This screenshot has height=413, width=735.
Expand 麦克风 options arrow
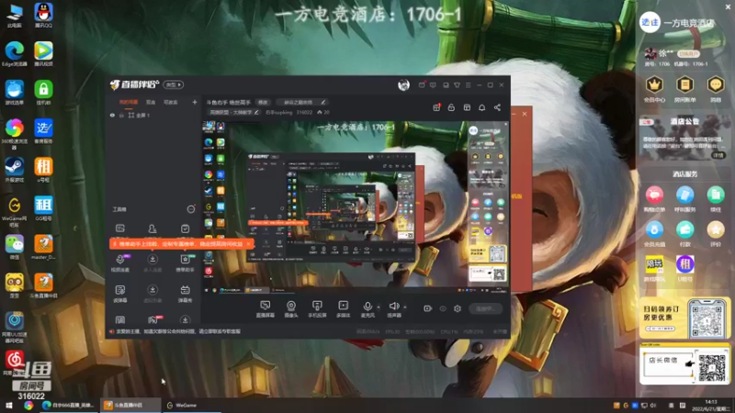click(379, 307)
